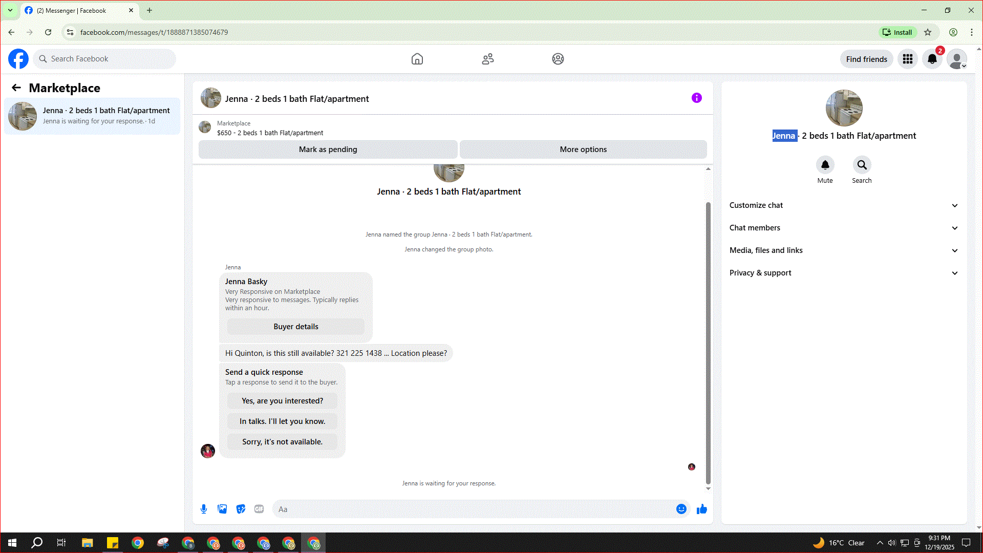This screenshot has height=553, width=983.
Task: Attach a photo using the image icon
Action: (x=222, y=509)
